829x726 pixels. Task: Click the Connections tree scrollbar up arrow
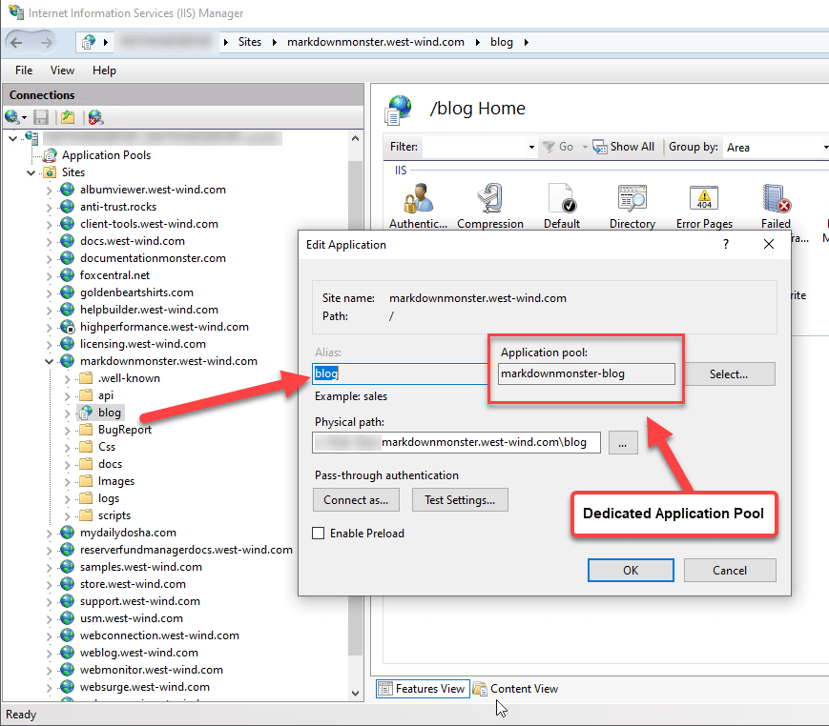tap(355, 138)
